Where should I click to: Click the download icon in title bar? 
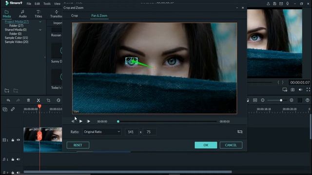(x=288, y=3)
